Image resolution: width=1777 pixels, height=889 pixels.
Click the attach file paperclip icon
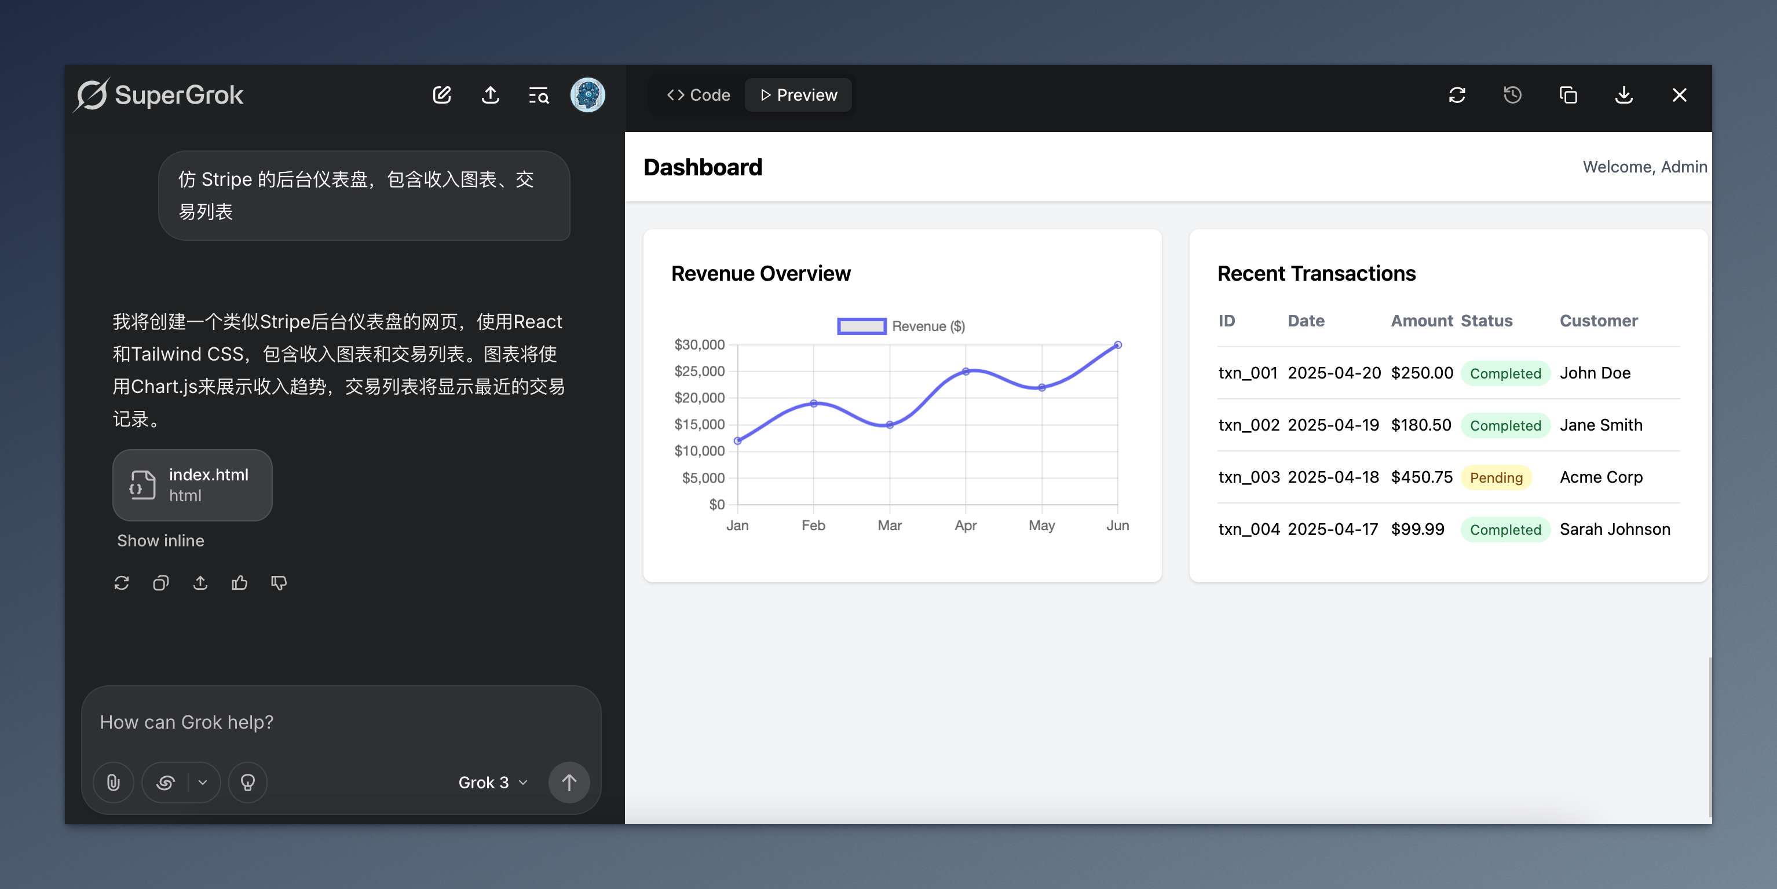pyautogui.click(x=113, y=782)
